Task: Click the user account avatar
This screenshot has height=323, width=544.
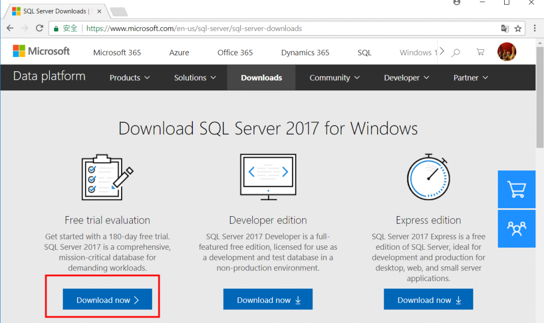Action: 506,52
